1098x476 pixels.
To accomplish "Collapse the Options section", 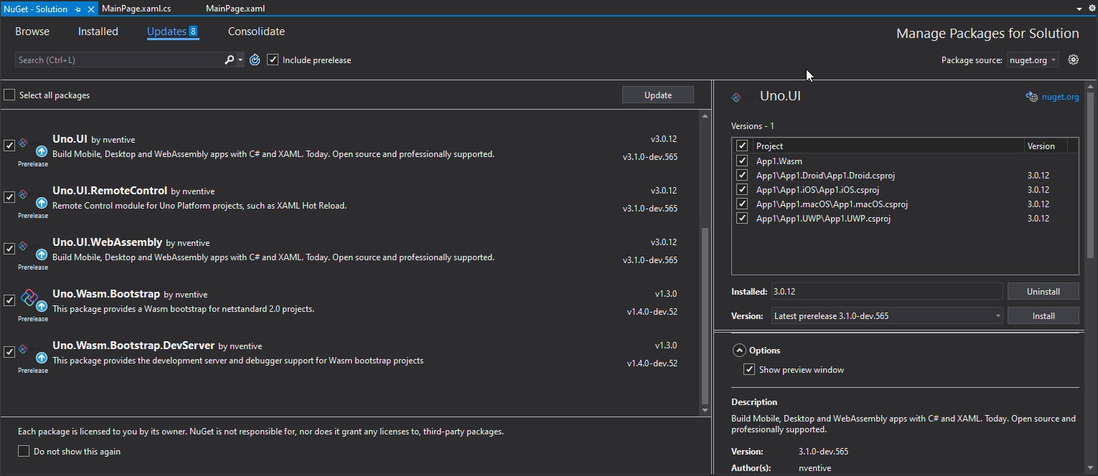I will pos(738,351).
